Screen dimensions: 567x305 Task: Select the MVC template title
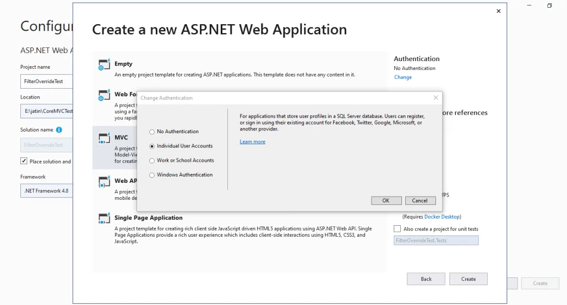click(x=121, y=138)
